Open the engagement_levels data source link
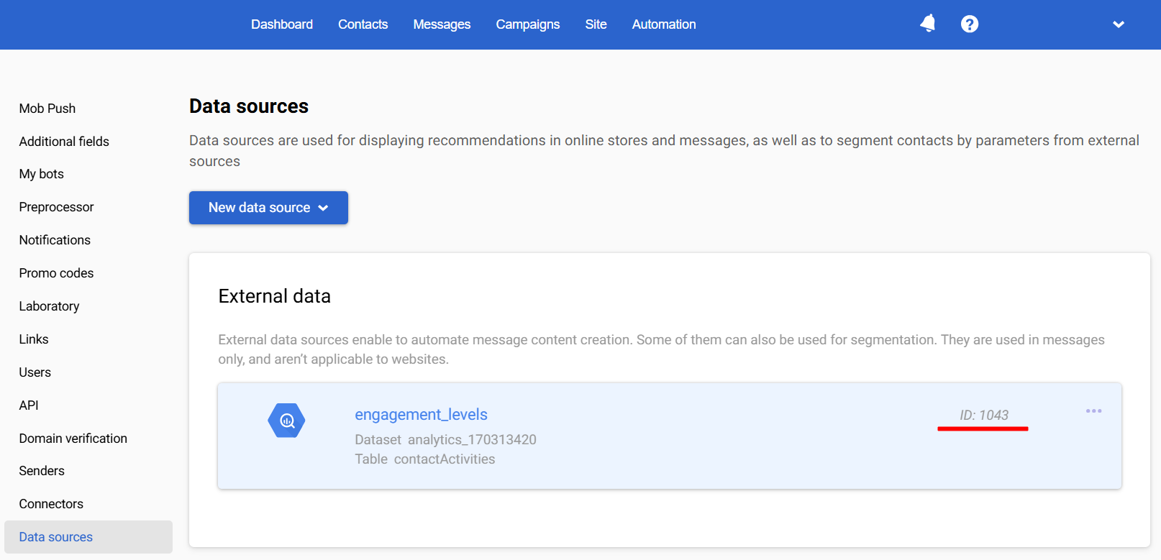 coord(421,415)
